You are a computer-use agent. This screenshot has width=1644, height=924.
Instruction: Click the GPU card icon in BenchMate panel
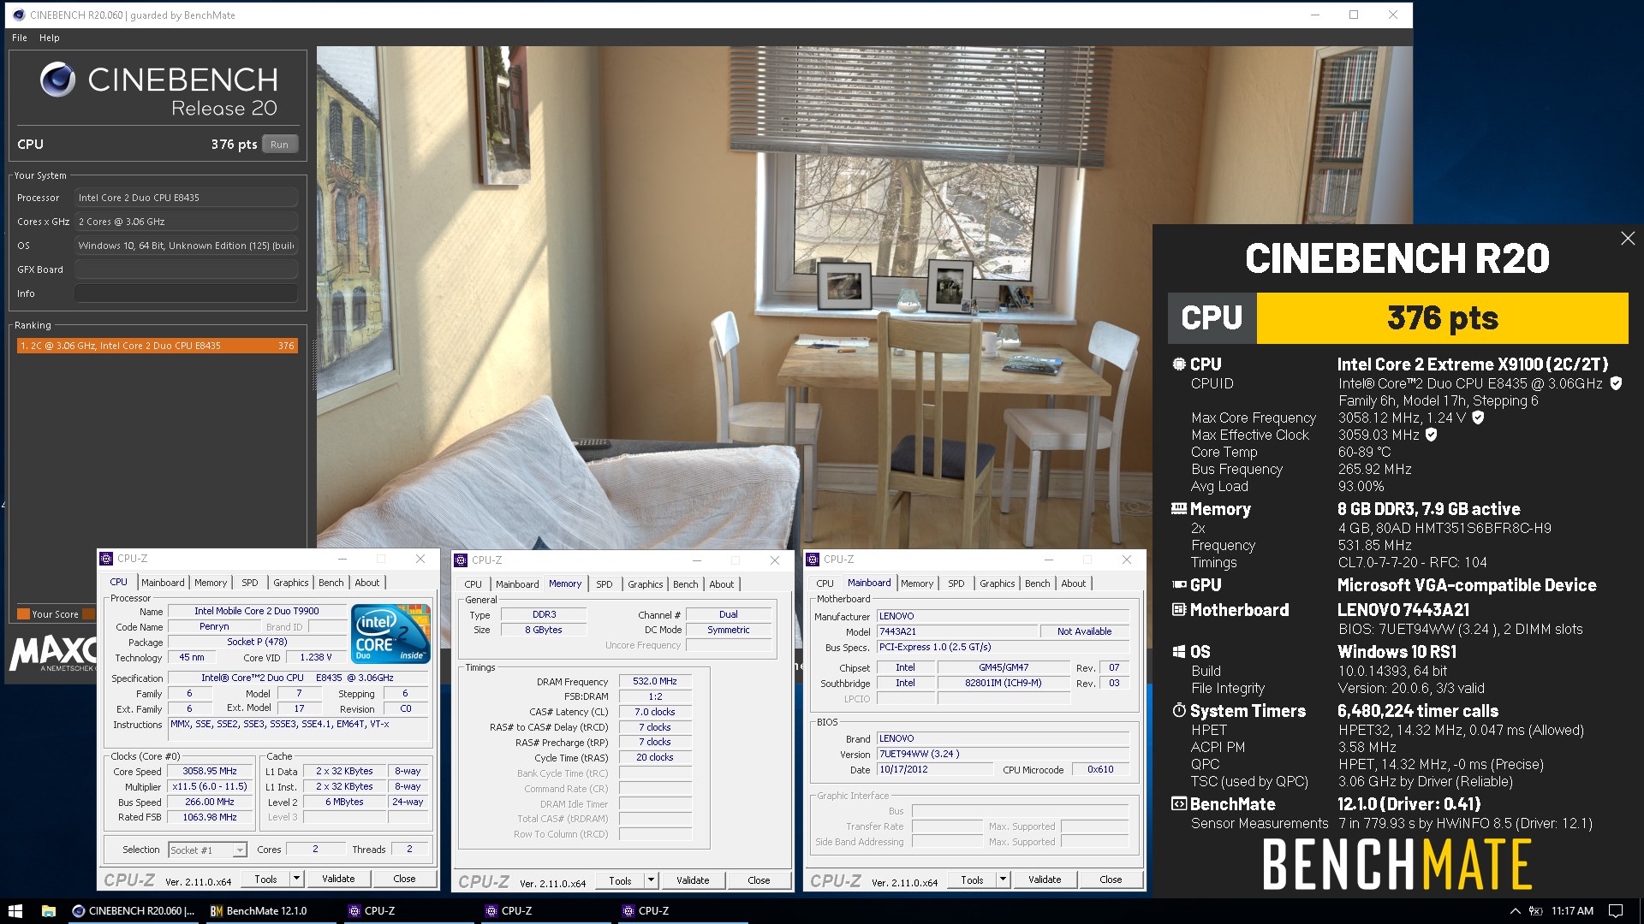click(x=1178, y=584)
